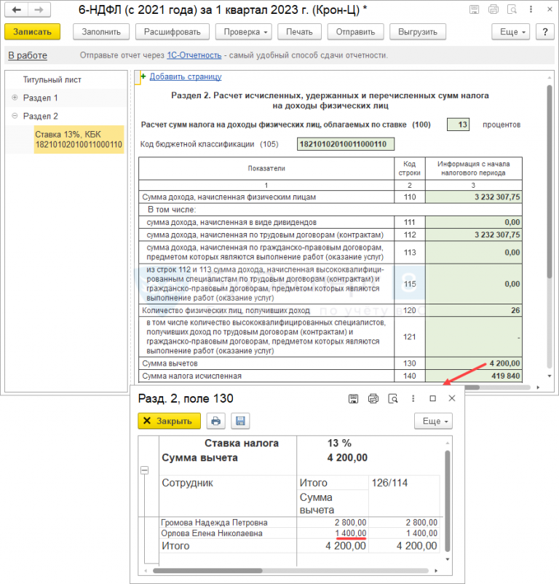559x584 pixels.
Task: Open Еще menu in popup window
Action: click(x=433, y=421)
